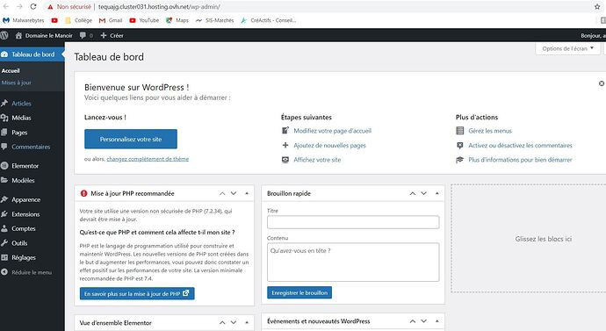Open Elementor in the sidebar
The image size is (606, 331).
[25, 166]
